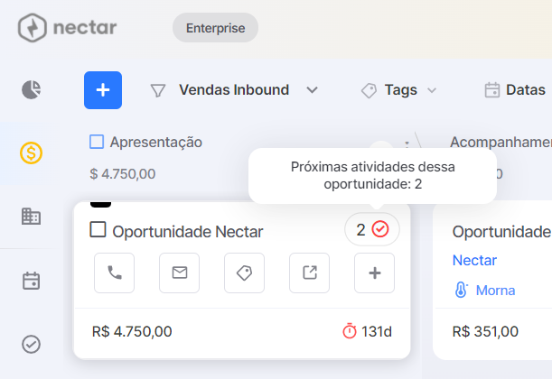Check the Oportunidade Nectar card checkbox
The width and height of the screenshot is (552, 379).
[x=98, y=229]
